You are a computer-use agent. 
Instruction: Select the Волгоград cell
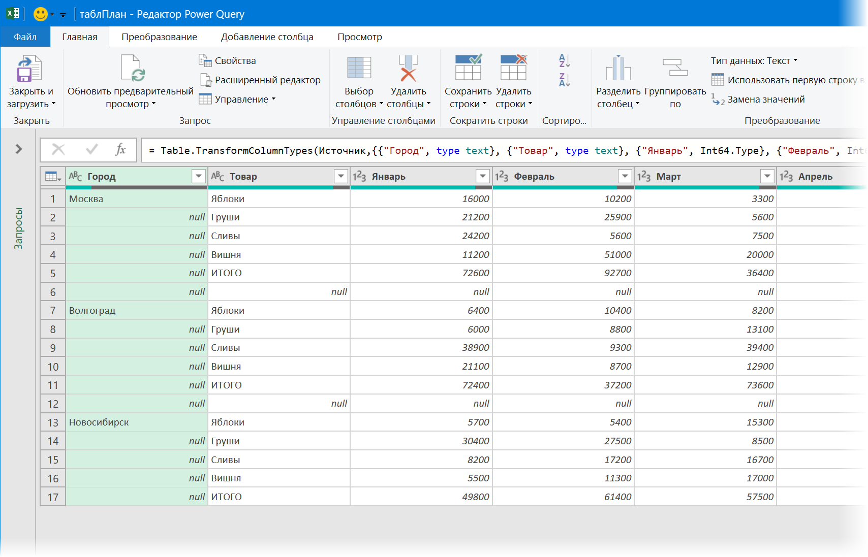click(x=137, y=310)
